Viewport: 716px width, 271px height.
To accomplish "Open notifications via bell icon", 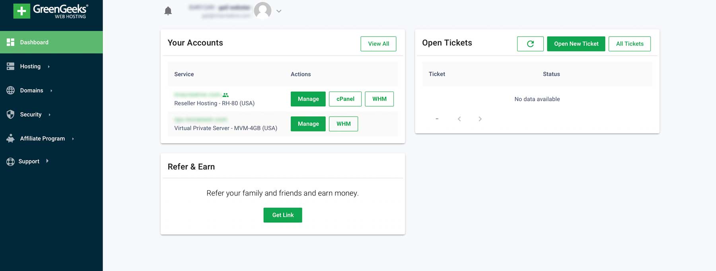I will pos(168,11).
